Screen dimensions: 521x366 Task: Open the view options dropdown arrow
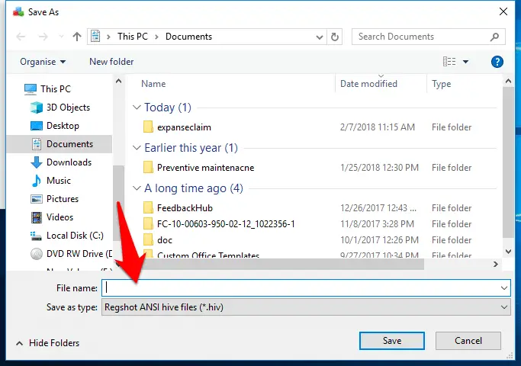click(x=465, y=62)
